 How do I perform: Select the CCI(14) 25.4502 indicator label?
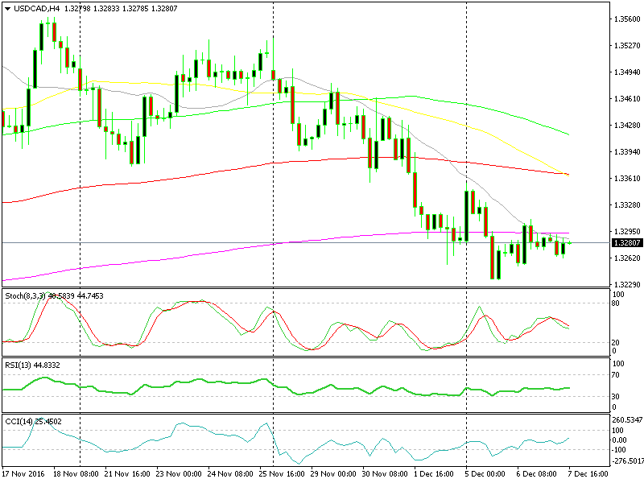click(33, 421)
